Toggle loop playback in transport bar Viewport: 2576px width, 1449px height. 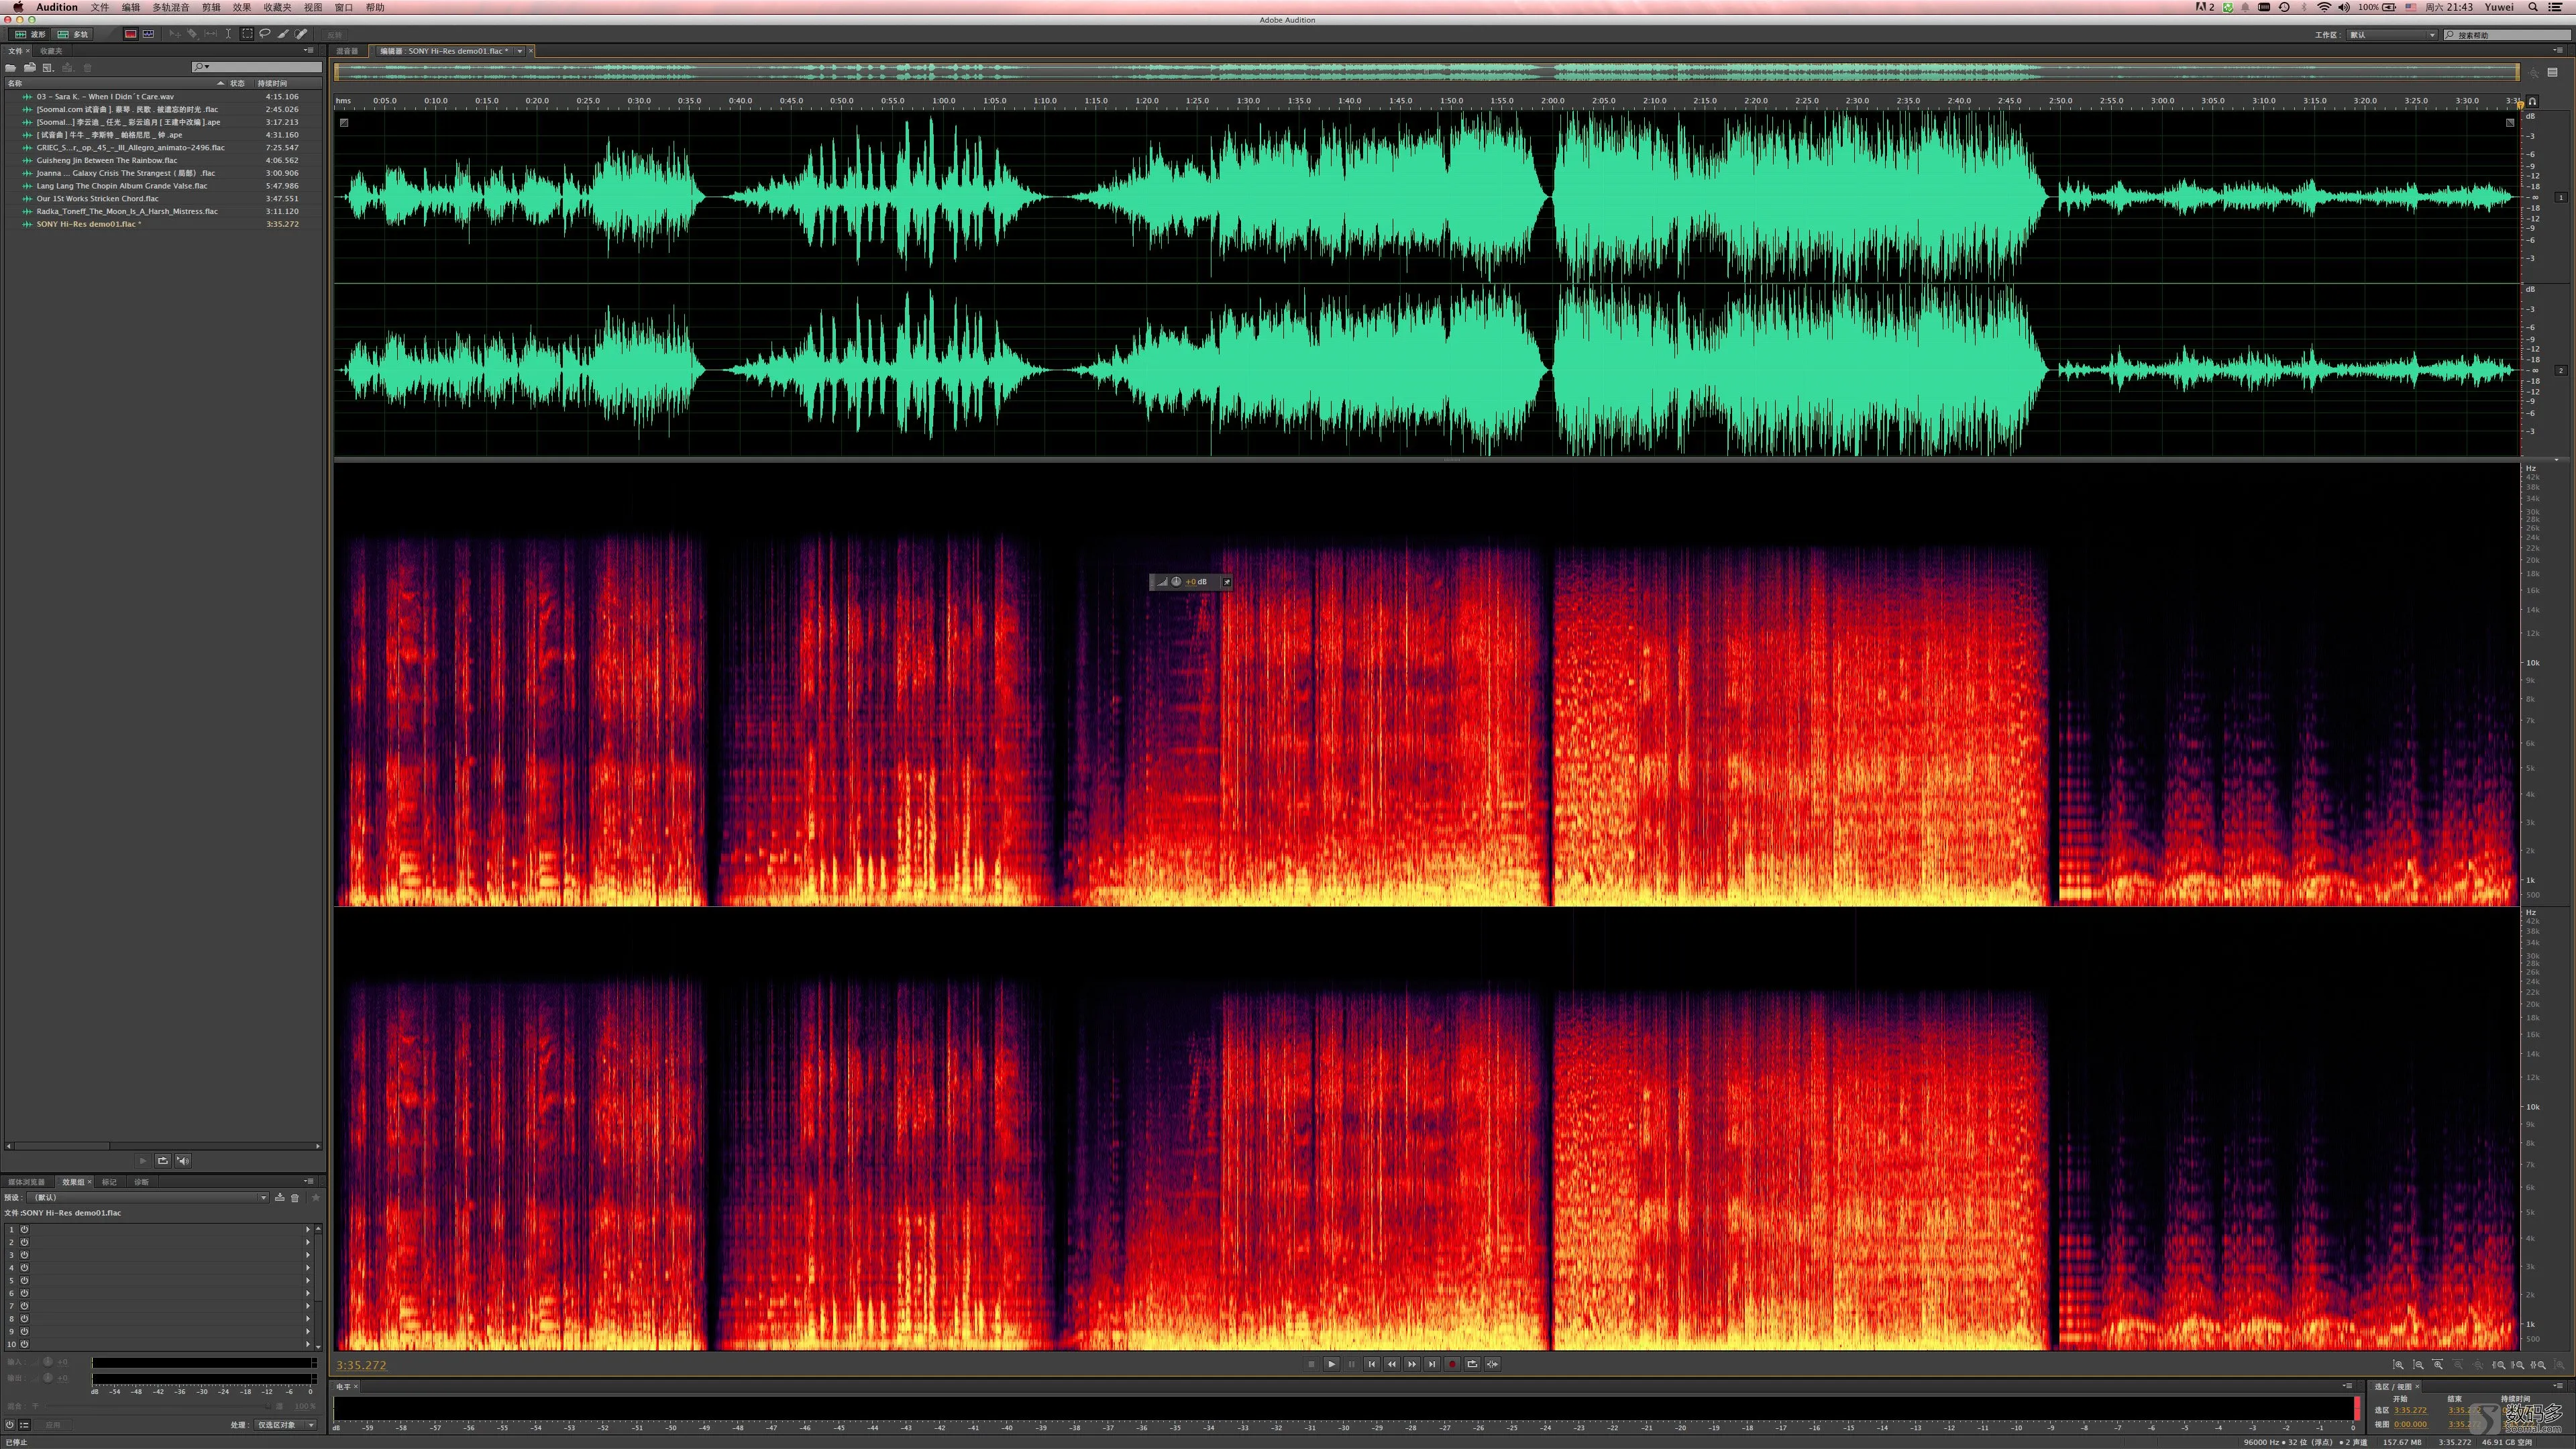(x=1473, y=1364)
